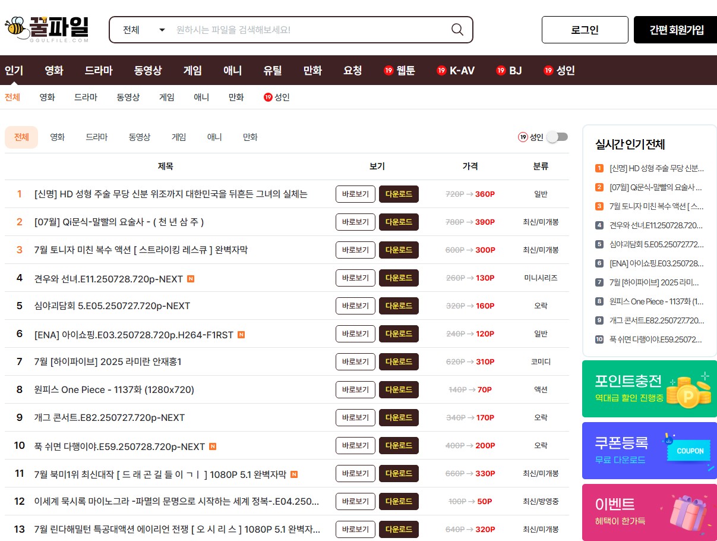Click the rank 1 badge in 실시간 인기 list

point(599,168)
